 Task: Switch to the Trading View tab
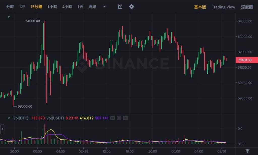coord(223,7)
